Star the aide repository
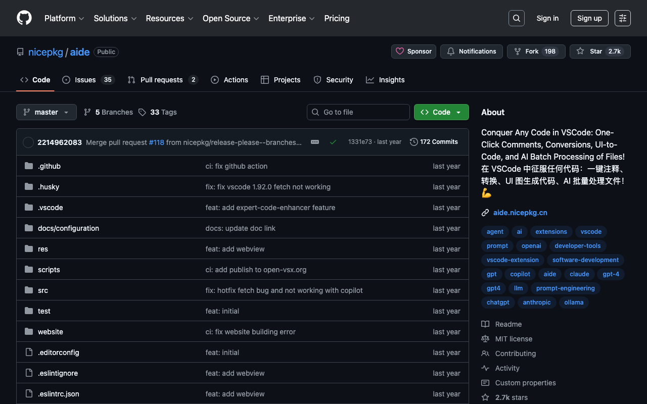Viewport: 647px width, 404px height. [599, 52]
